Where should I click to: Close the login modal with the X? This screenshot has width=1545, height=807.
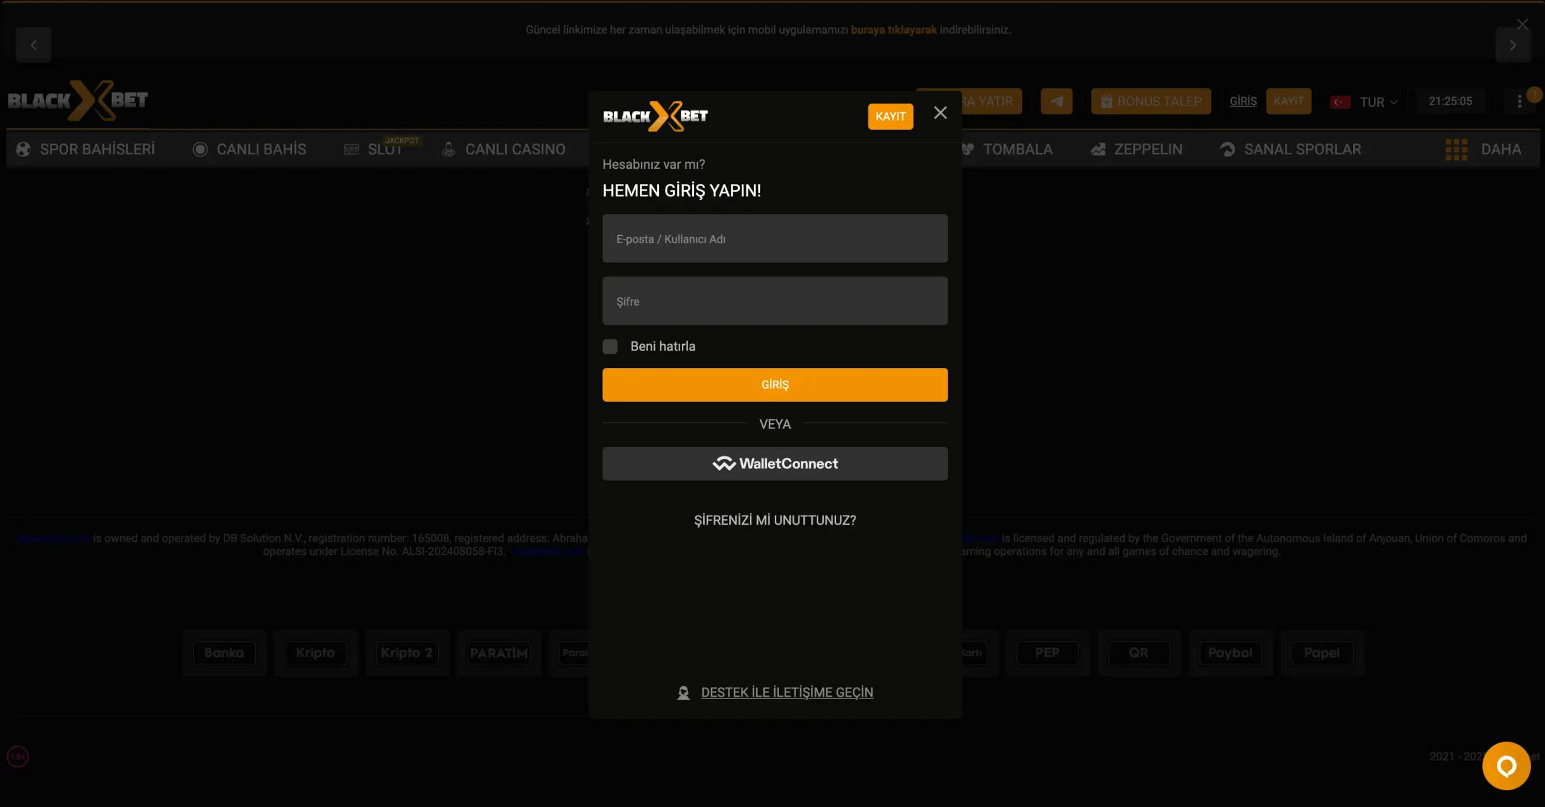[x=940, y=113]
